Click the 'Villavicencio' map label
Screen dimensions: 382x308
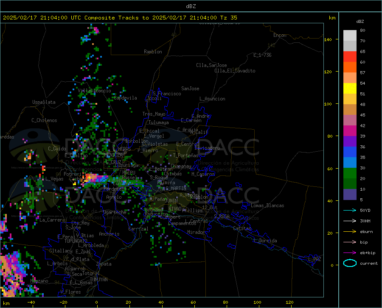[94, 91]
